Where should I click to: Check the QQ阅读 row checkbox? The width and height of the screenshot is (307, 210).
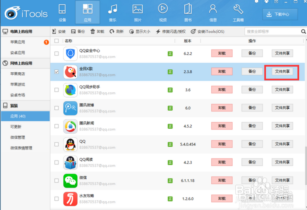pyautogui.click(x=56, y=163)
